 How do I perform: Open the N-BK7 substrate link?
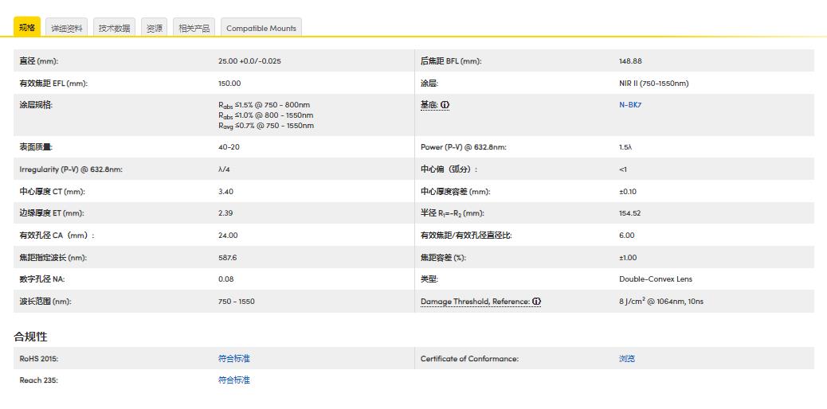[630, 105]
